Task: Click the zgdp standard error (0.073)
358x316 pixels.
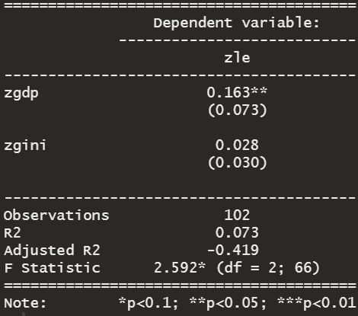Action: tap(237, 110)
